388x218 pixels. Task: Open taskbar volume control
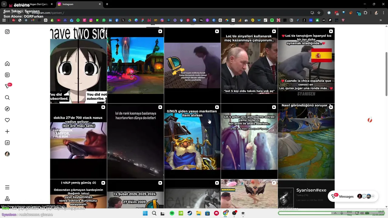click(362, 213)
